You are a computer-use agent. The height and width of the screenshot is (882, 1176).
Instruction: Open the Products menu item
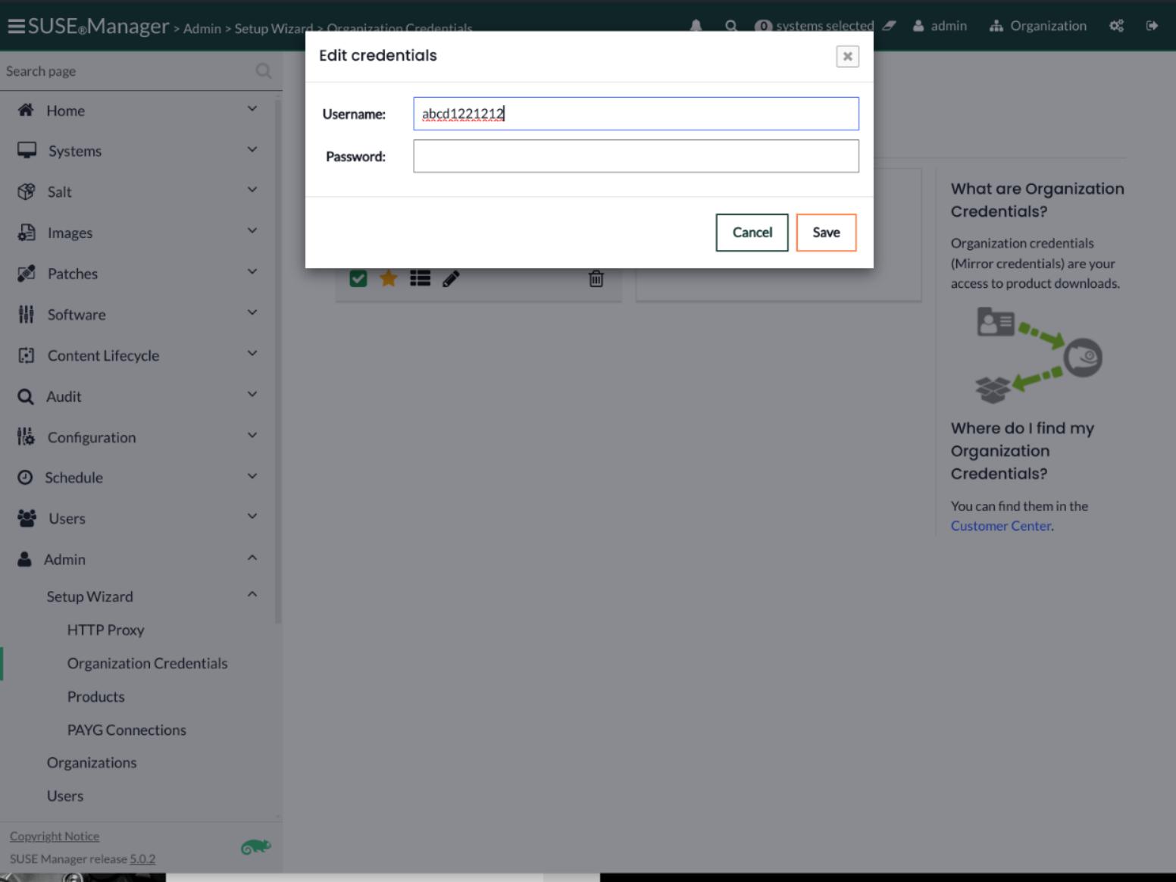(95, 696)
